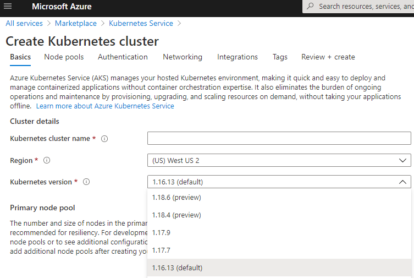
Task: Click the Create Kubernetes cluster heading
Action: (x=82, y=41)
